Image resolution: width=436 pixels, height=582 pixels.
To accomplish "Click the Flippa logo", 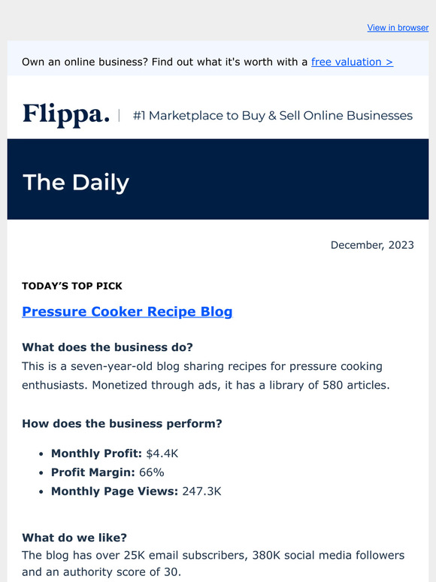I will pyautogui.click(x=66, y=115).
